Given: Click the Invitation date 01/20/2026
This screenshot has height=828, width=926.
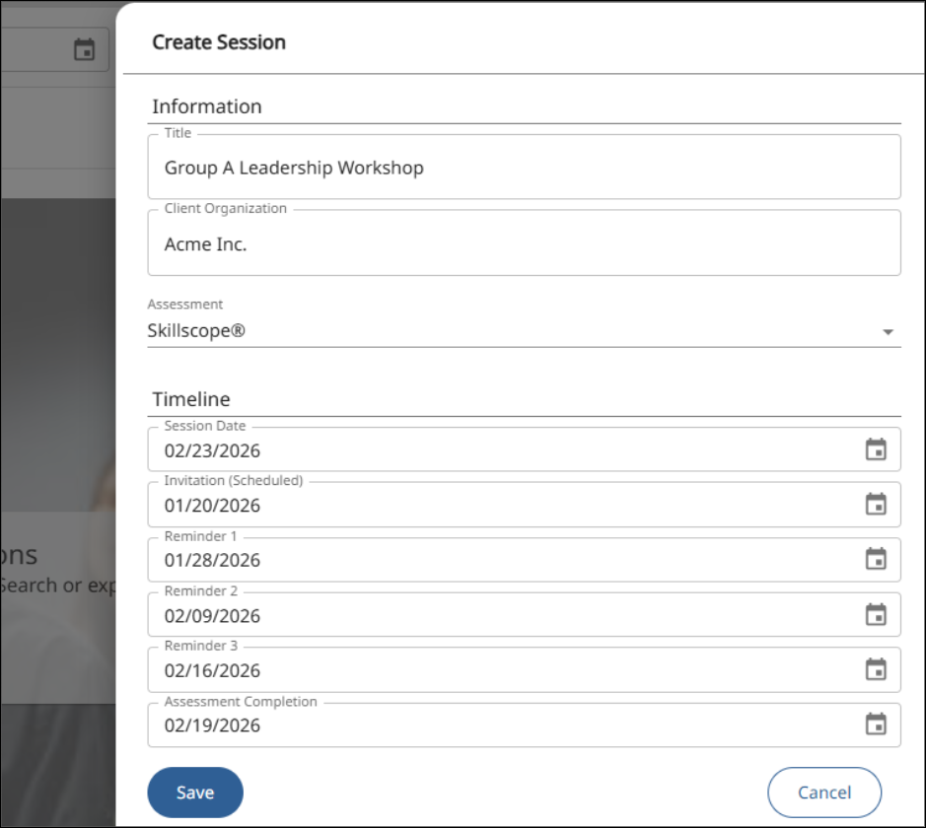Looking at the screenshot, I should 212,506.
